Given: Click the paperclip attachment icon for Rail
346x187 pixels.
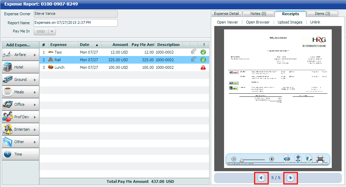Looking at the screenshot, I should coord(193,59).
